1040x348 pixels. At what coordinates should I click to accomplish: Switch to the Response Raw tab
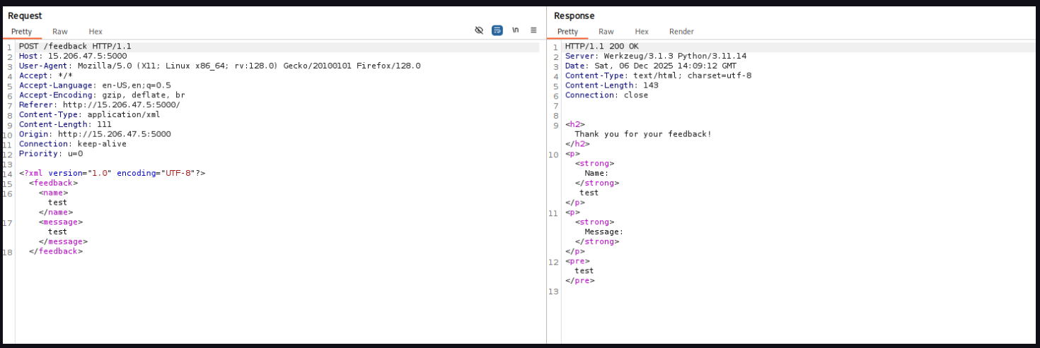(x=606, y=32)
